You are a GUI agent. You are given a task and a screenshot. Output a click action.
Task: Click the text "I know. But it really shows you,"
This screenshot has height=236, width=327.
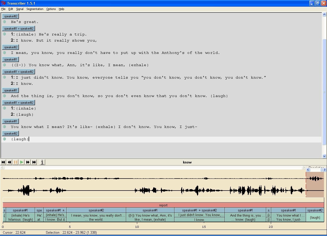coord(56,40)
